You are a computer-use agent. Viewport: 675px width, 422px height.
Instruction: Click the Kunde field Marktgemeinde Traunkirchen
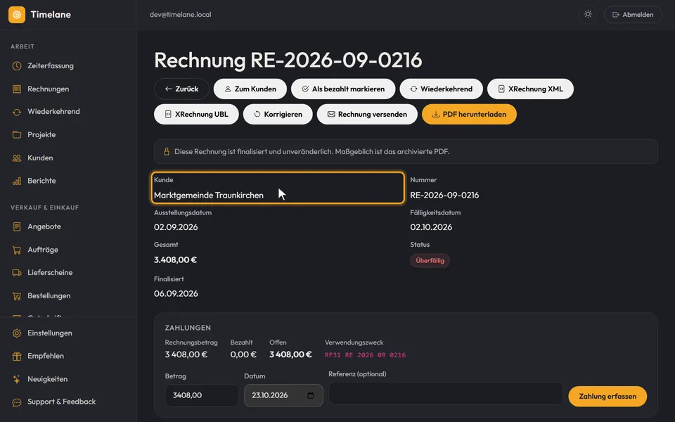tap(278, 188)
